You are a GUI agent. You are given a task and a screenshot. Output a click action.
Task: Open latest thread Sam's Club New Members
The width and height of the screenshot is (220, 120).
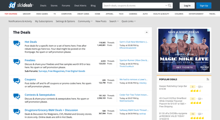134,42
